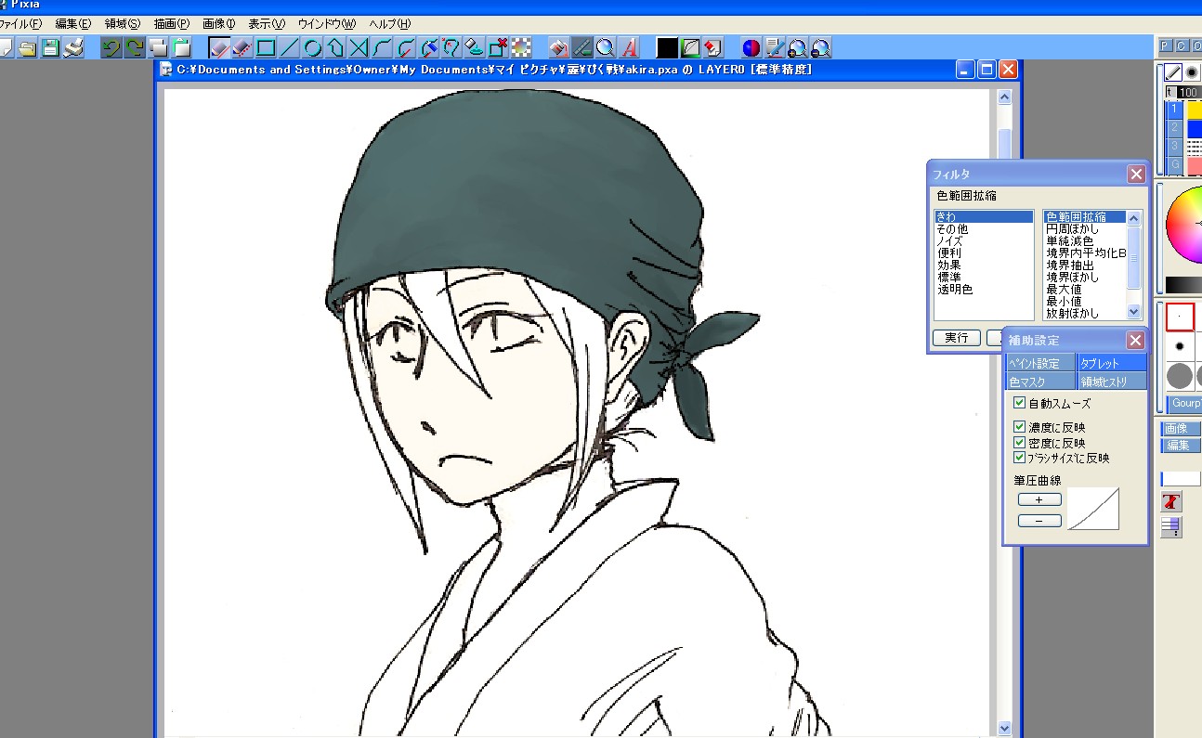Click the deselect region icon with red X

pyautogui.click(x=498, y=47)
